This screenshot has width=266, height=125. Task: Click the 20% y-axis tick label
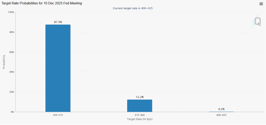(x=11, y=92)
